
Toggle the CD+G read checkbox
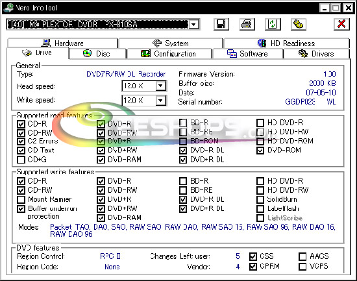(21, 160)
